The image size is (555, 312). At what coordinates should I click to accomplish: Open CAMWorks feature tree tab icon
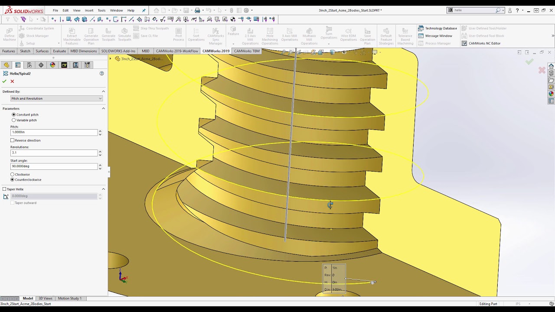64,65
